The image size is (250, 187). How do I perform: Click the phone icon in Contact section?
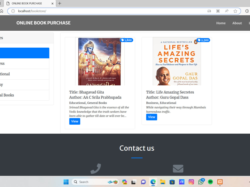(96, 169)
